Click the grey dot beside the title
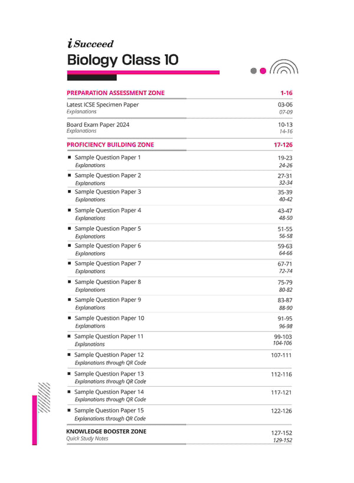354x483 pixels. coord(254,71)
